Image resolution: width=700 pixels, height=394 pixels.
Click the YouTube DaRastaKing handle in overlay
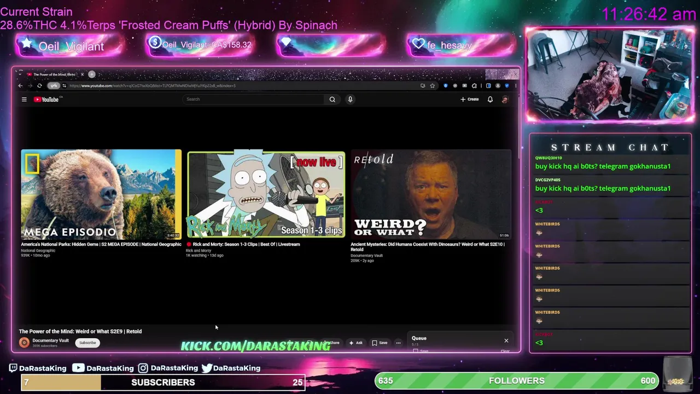point(103,368)
